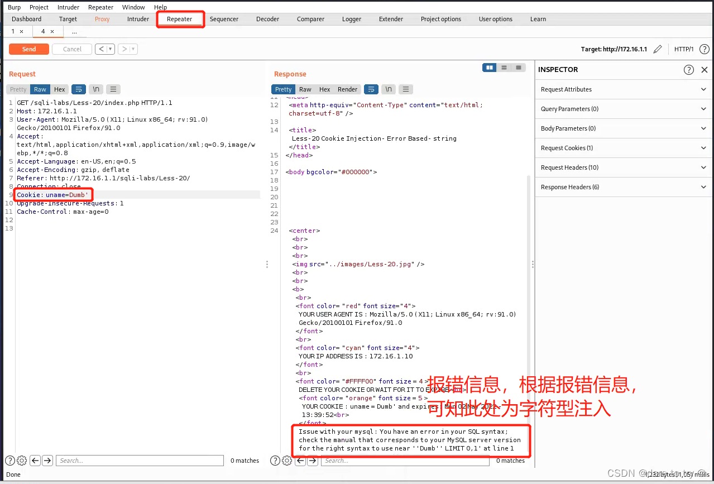Toggle word wrap icon in the Response editor
The height and width of the screenshot is (484, 714).
coord(371,89)
